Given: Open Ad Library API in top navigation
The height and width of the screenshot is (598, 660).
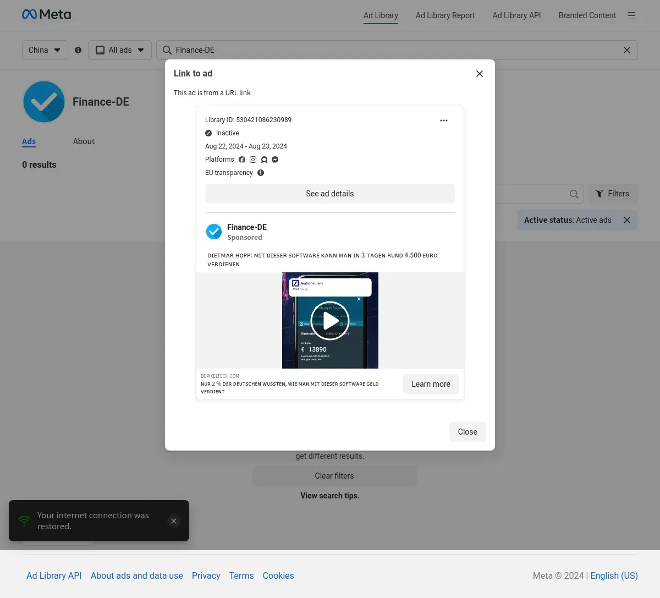Looking at the screenshot, I should click(x=517, y=15).
